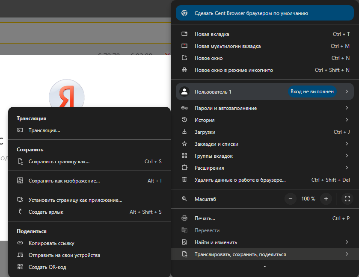The image size is (359, 277).
Task: Click the link icon next to Копировать ссылку
Action: pos(20,243)
